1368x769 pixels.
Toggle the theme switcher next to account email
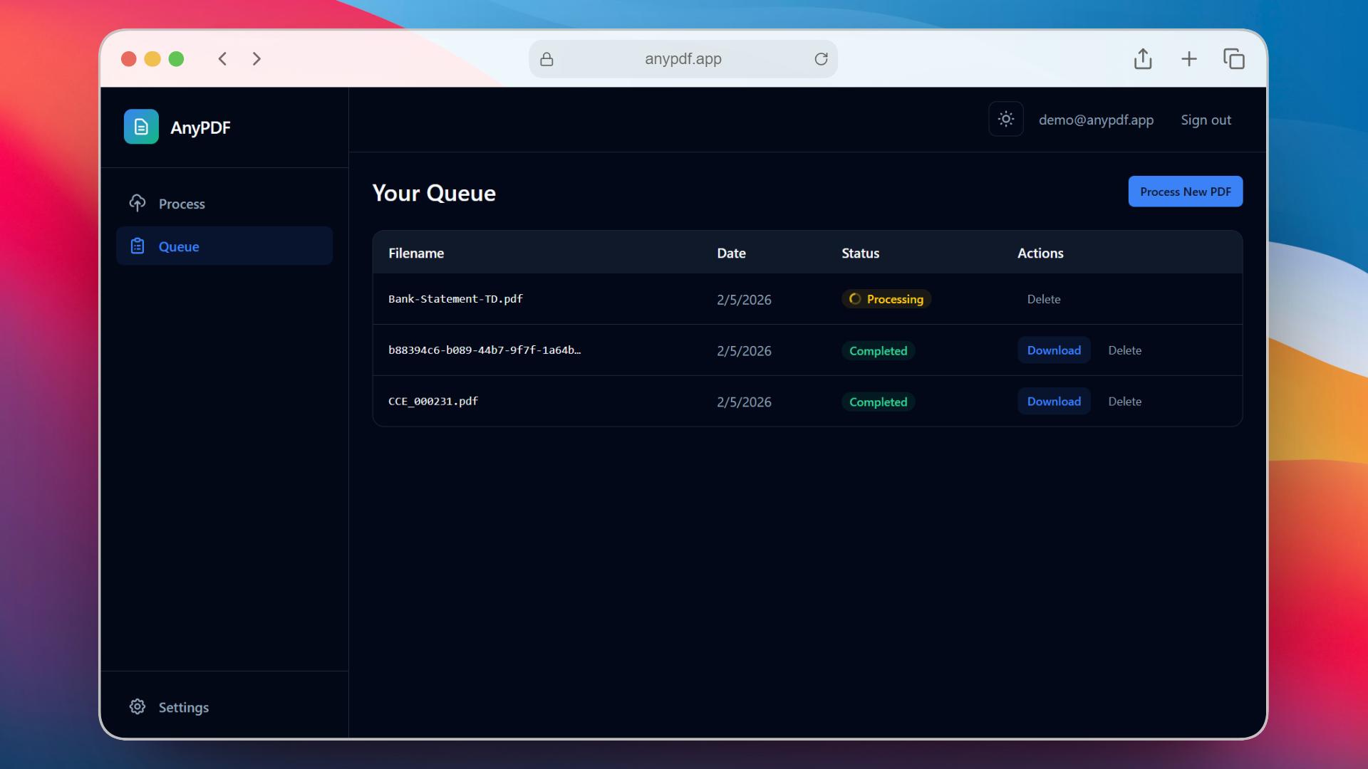(1005, 119)
